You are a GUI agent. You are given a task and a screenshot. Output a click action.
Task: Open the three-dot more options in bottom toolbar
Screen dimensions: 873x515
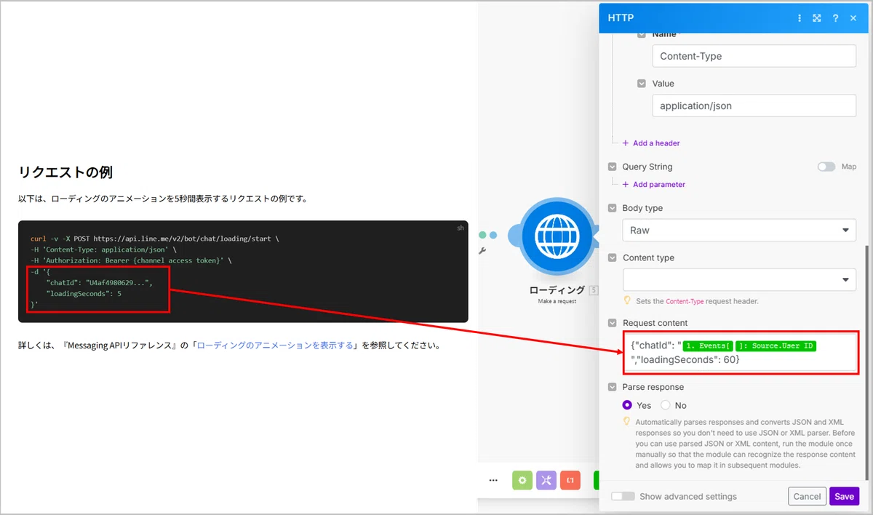tap(493, 481)
